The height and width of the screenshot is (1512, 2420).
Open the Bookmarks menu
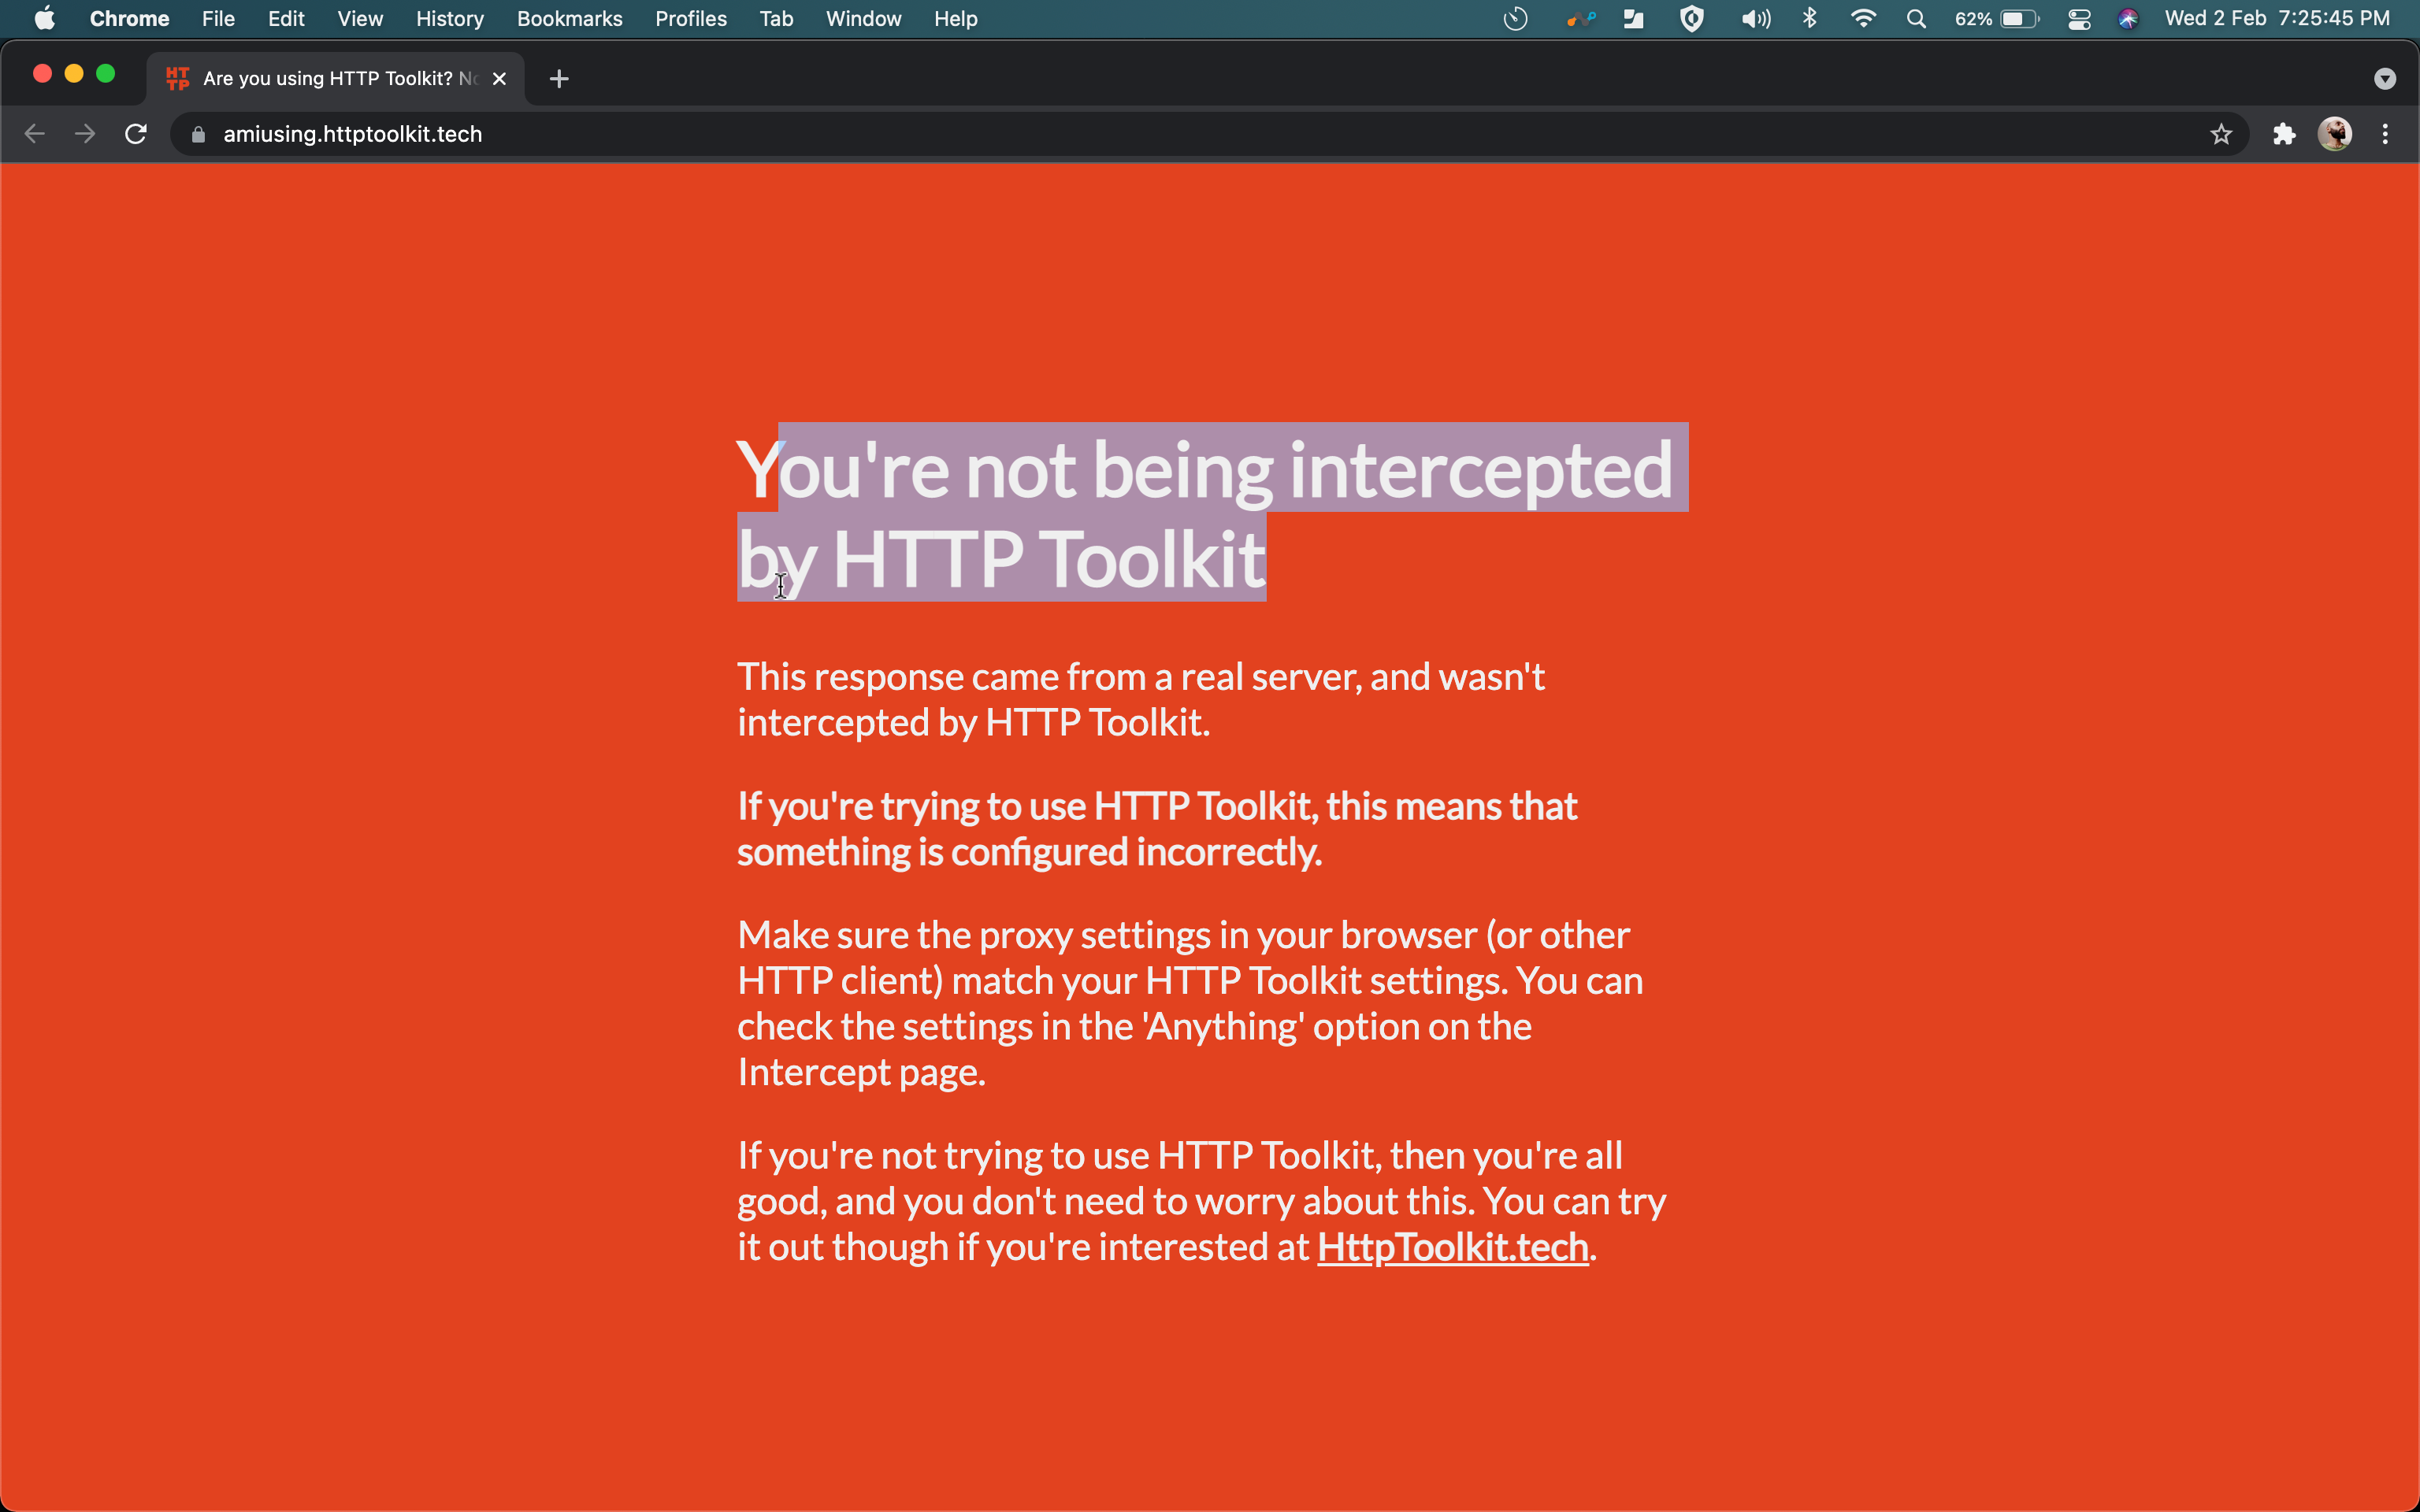point(570,18)
